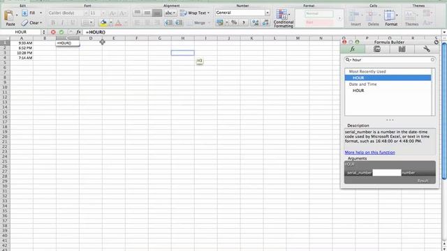Select the align top icon

(138, 13)
